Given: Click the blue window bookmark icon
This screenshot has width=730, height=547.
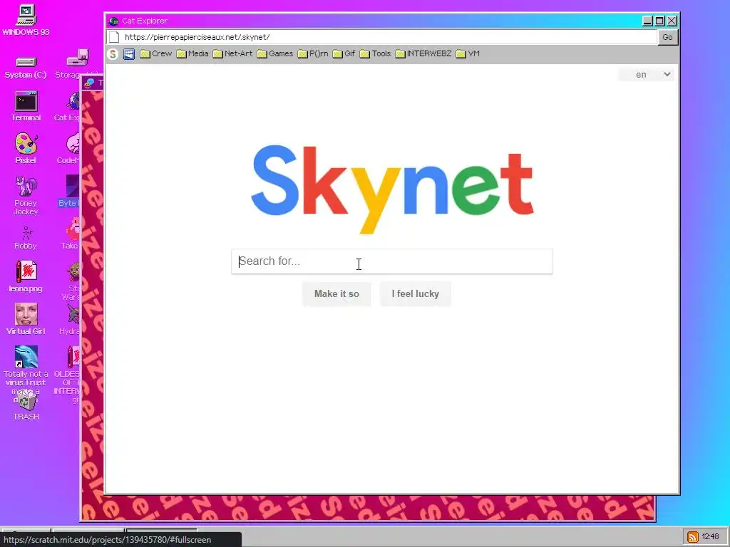Looking at the screenshot, I should click(129, 54).
